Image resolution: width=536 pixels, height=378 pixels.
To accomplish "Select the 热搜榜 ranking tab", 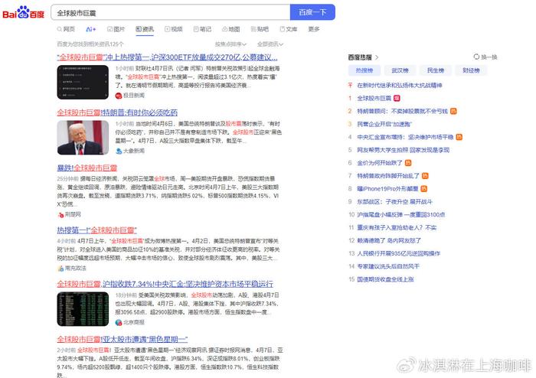I will pyautogui.click(x=364, y=70).
